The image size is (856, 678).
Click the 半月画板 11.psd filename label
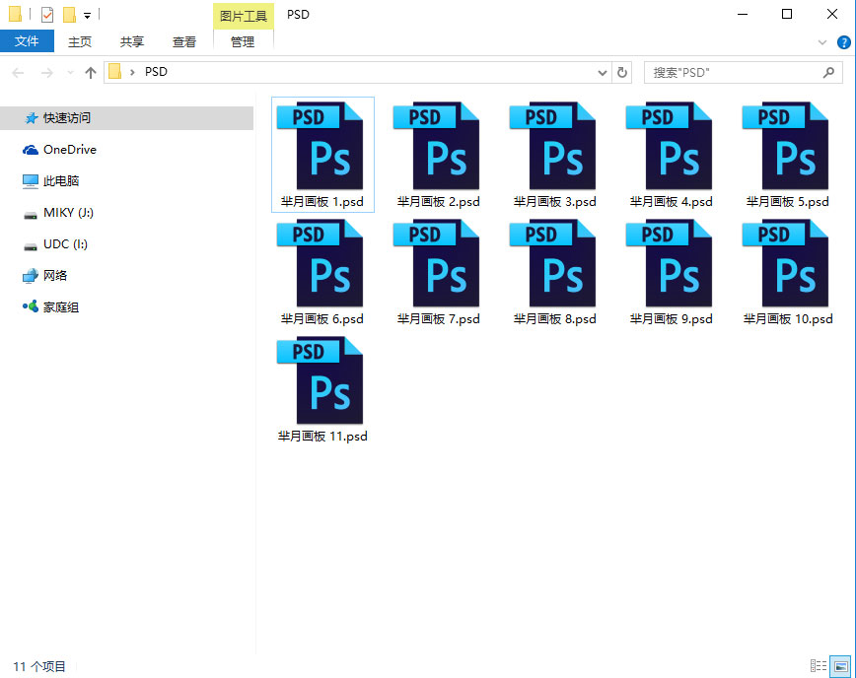pos(322,437)
